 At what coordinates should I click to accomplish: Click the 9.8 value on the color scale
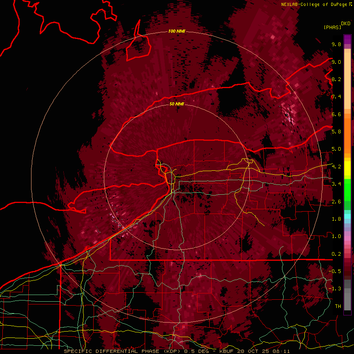[336, 44]
